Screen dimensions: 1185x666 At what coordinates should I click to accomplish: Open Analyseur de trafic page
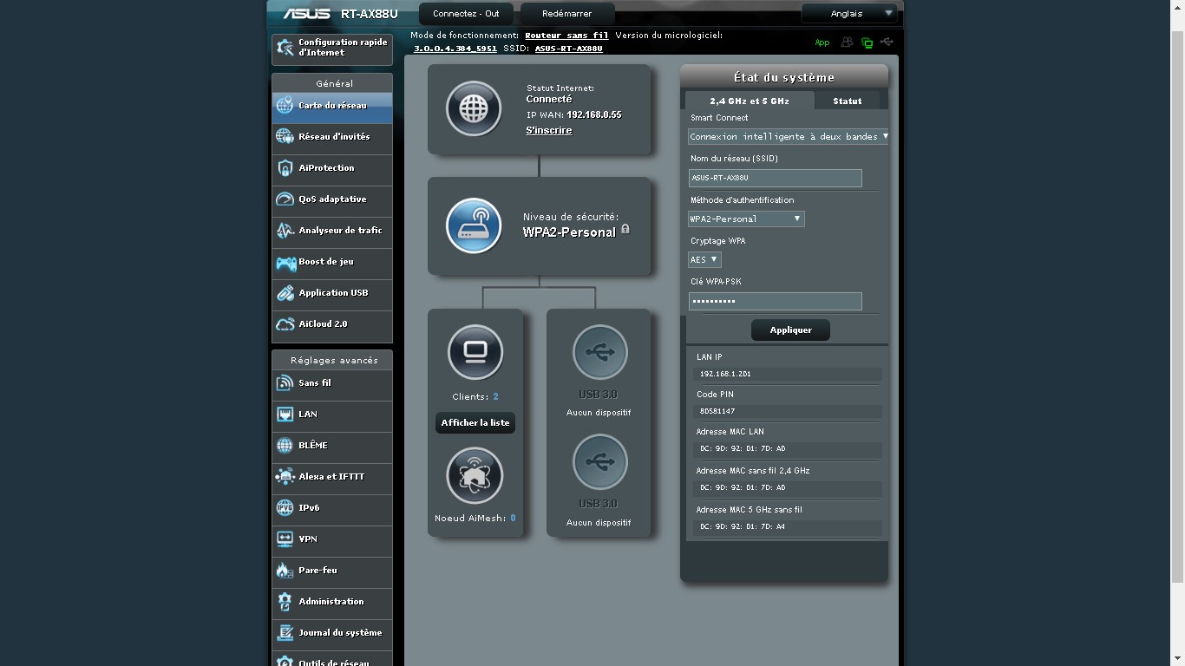(x=332, y=231)
